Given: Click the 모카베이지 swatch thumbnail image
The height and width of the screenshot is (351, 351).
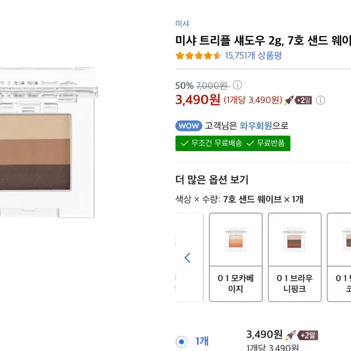Looking at the screenshot, I should pos(236,240).
